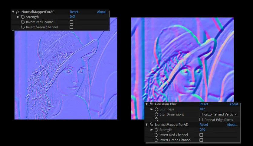Open About for right NormalMapperForAE
253x146 pixels.
[x=232, y=125]
